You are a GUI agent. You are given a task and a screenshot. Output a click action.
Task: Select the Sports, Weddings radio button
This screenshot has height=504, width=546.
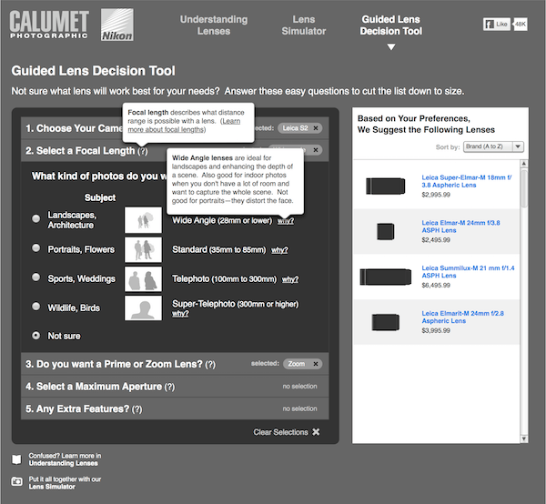click(35, 277)
